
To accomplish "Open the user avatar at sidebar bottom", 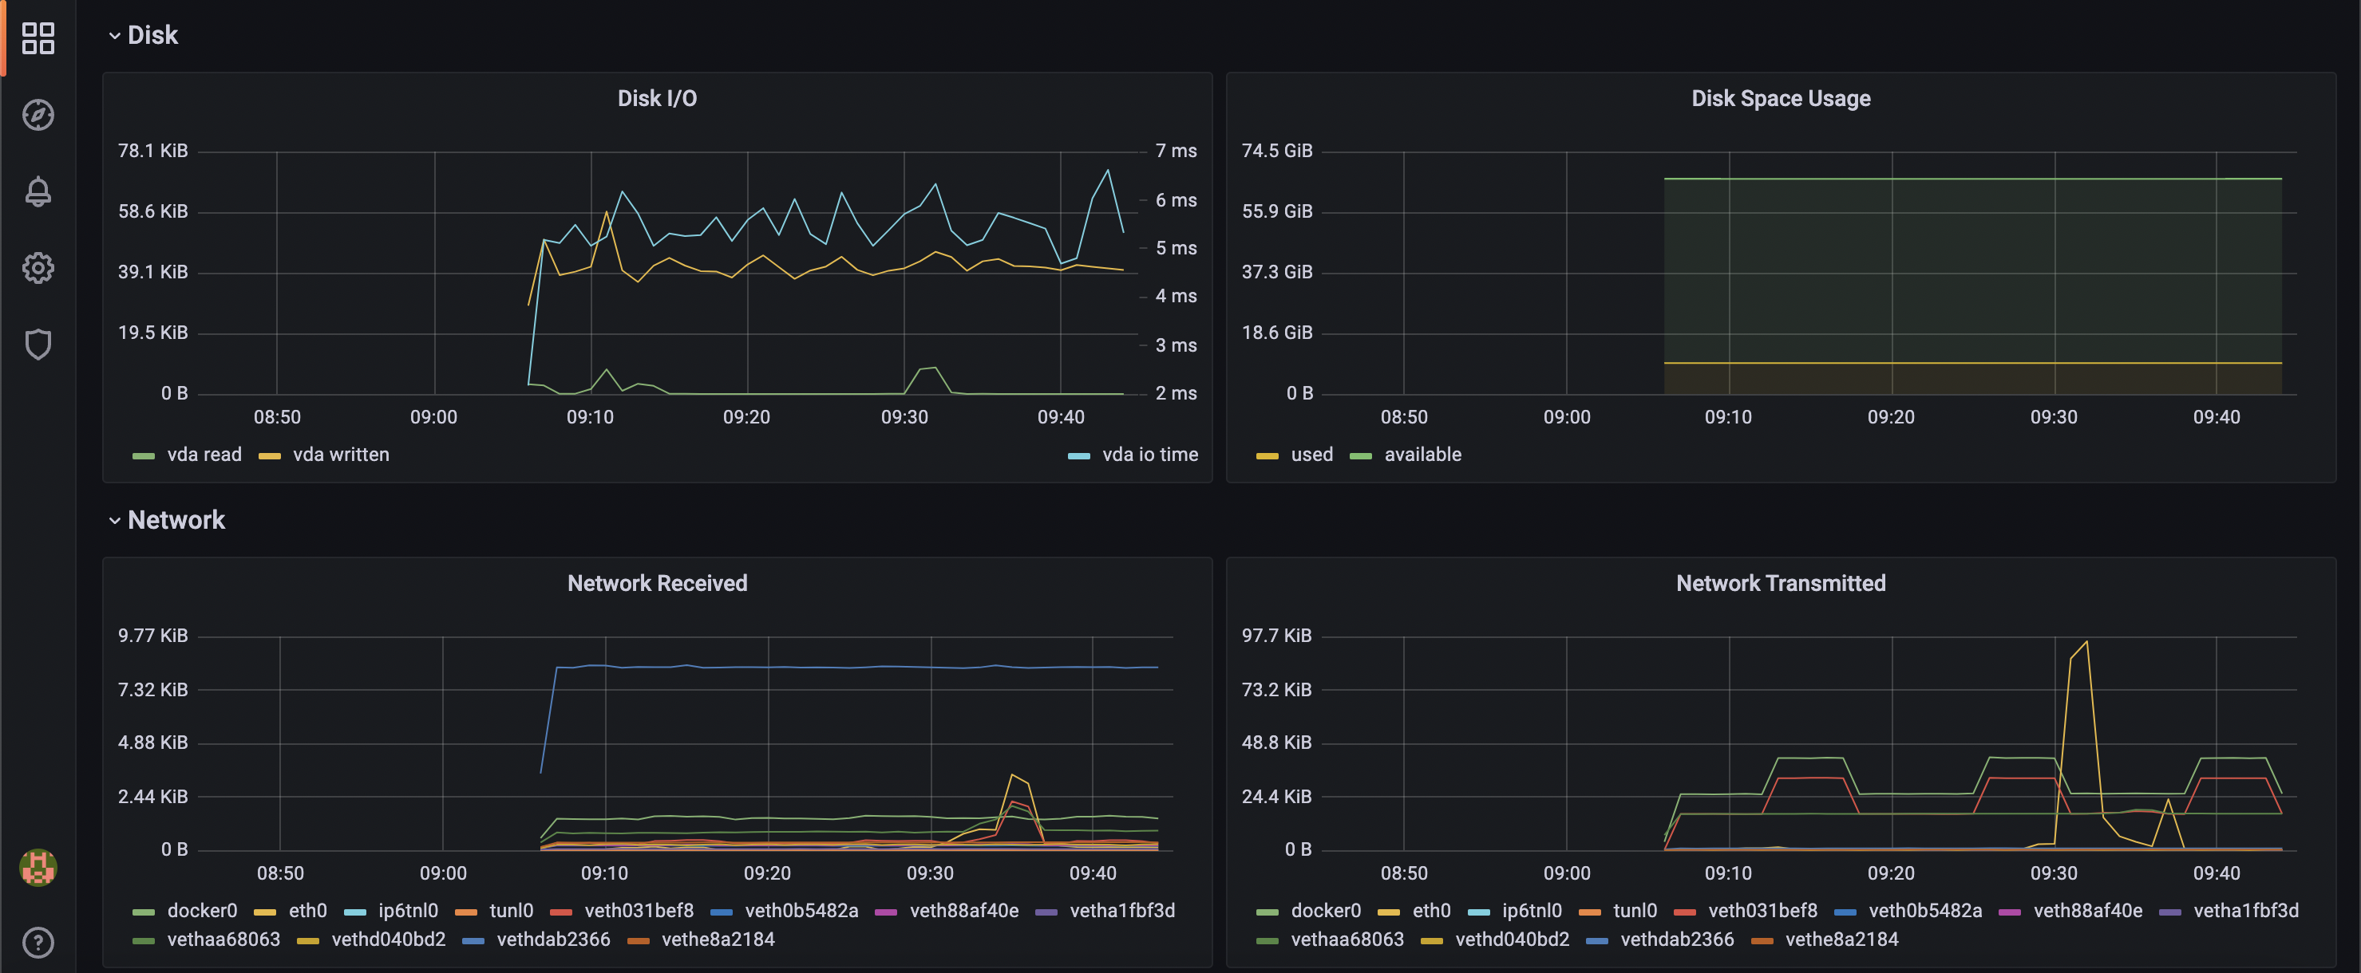I will pos(38,868).
